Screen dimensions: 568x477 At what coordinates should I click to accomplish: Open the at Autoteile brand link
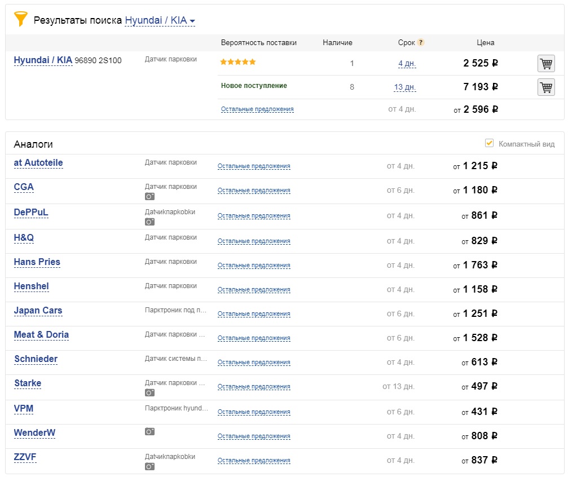click(x=38, y=163)
